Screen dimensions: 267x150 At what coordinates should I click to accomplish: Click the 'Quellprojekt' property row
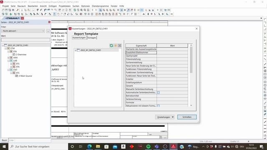157,56
